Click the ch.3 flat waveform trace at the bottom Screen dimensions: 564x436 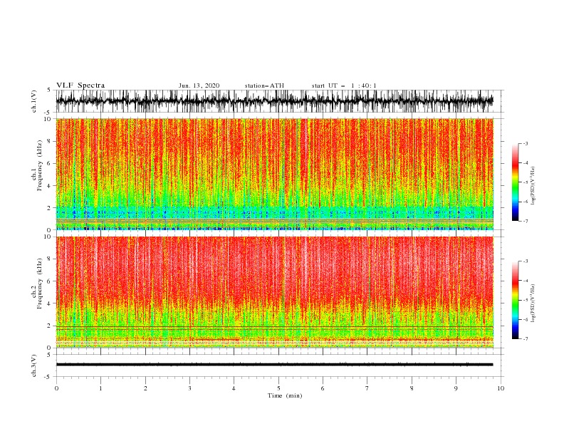click(274, 365)
